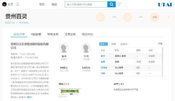Image resolution: width=175 pixels, height=101 pixels.
Task: Click the 贵州百灵 company title
Action: pos(16,16)
